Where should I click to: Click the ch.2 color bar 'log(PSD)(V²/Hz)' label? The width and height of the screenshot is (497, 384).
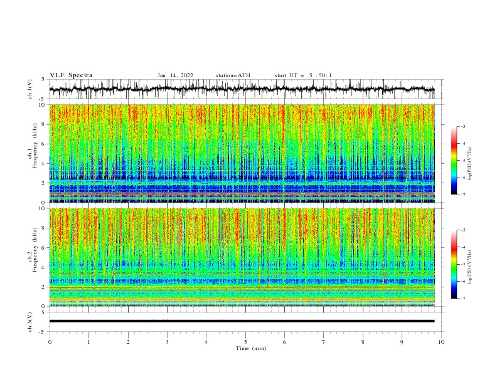coord(470,267)
